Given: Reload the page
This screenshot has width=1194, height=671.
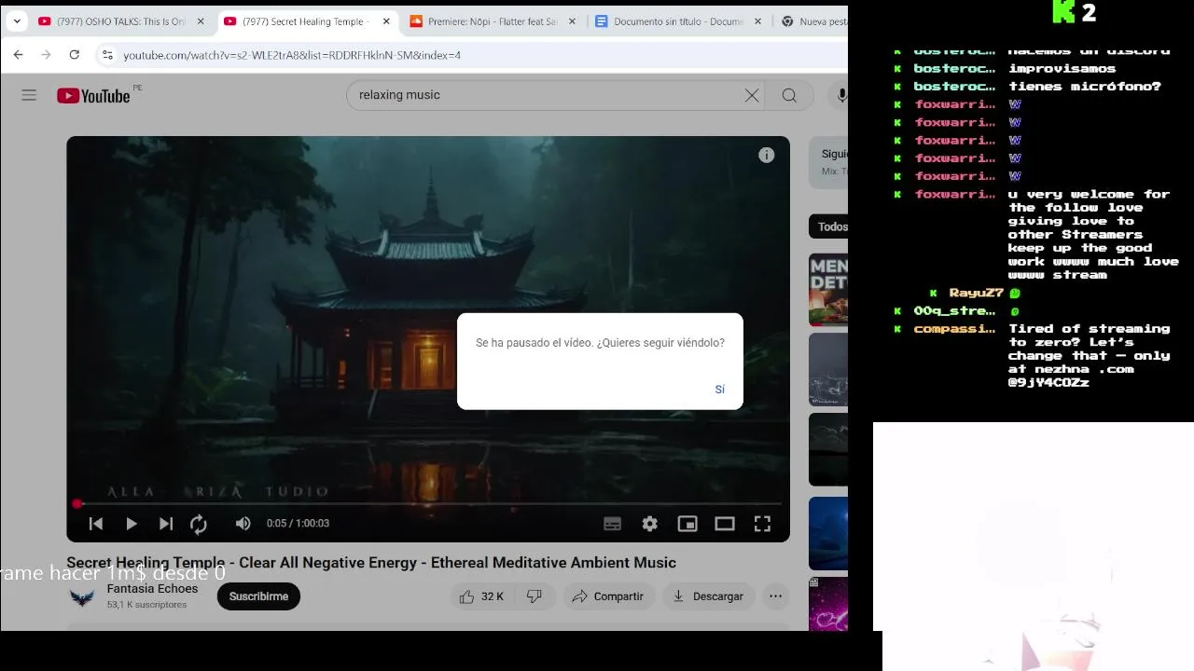Looking at the screenshot, I should pyautogui.click(x=75, y=55).
